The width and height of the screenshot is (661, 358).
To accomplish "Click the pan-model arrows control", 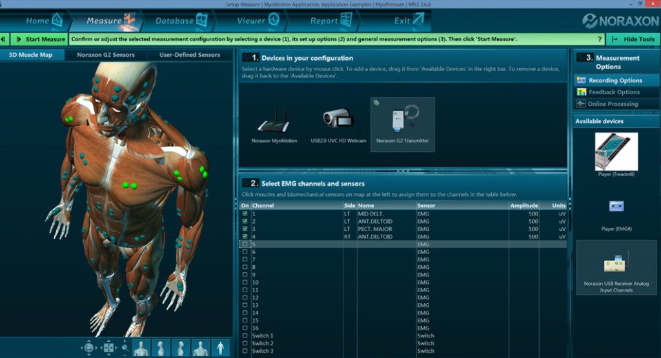I will click(x=108, y=348).
